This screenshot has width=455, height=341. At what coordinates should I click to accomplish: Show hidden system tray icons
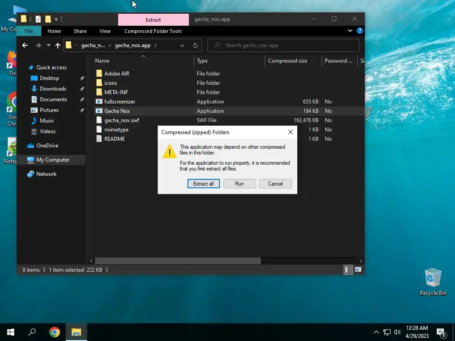376,332
